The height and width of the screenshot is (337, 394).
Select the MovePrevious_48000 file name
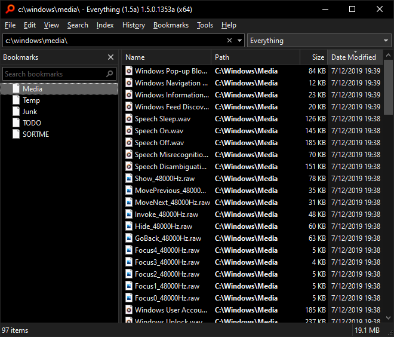tap(170, 191)
